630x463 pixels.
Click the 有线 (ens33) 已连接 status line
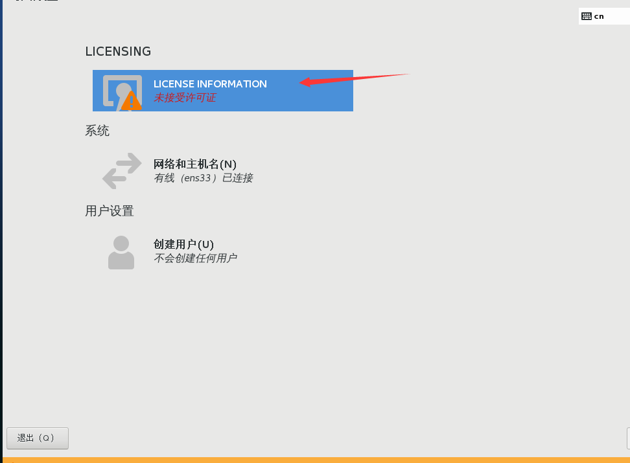pos(204,178)
